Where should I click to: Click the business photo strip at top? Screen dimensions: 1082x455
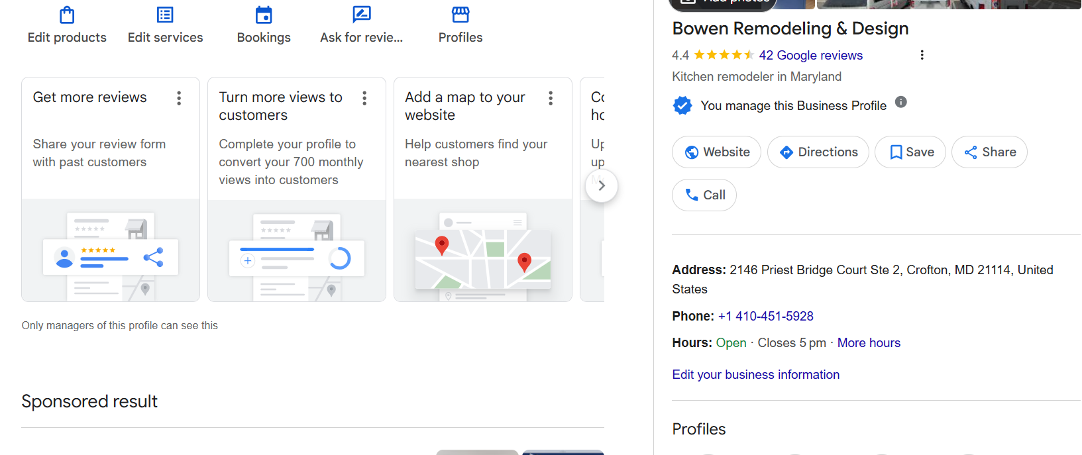[949, 4]
